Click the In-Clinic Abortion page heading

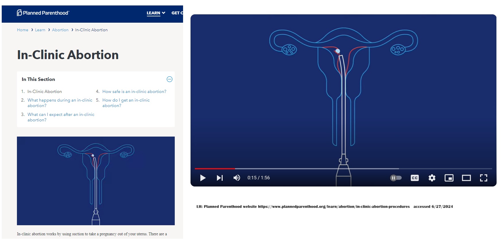pos(68,55)
